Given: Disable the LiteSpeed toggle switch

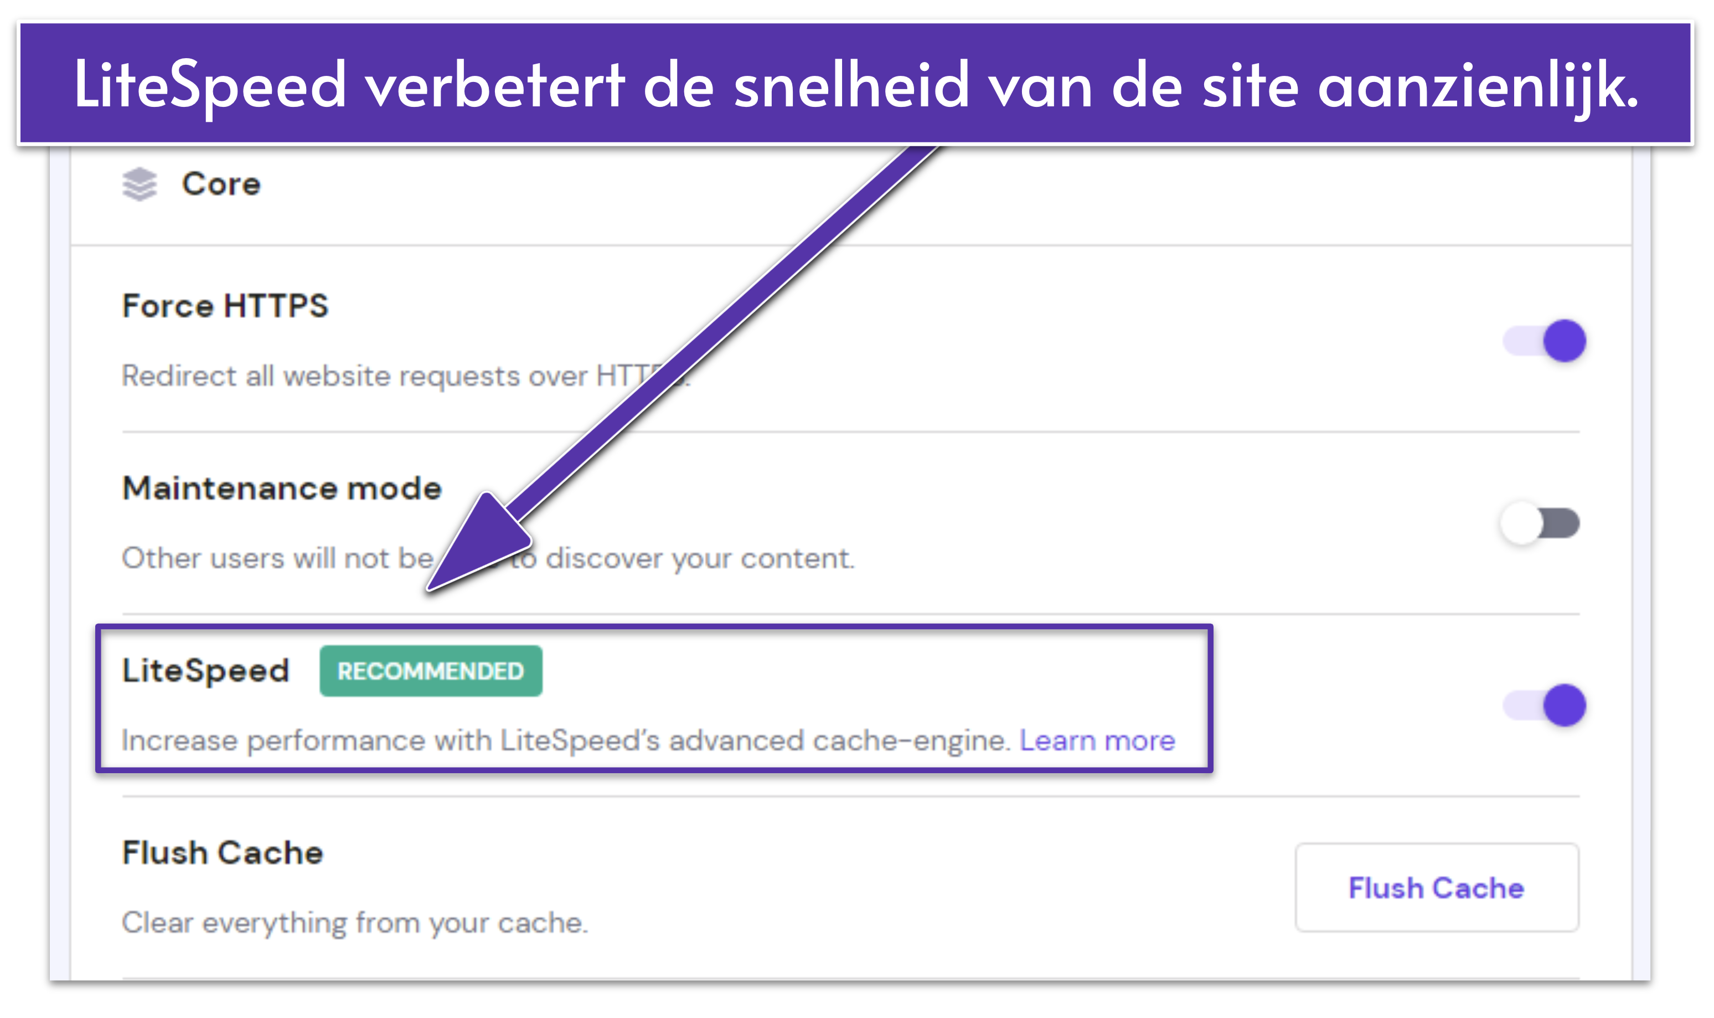Looking at the screenshot, I should 1545,705.
